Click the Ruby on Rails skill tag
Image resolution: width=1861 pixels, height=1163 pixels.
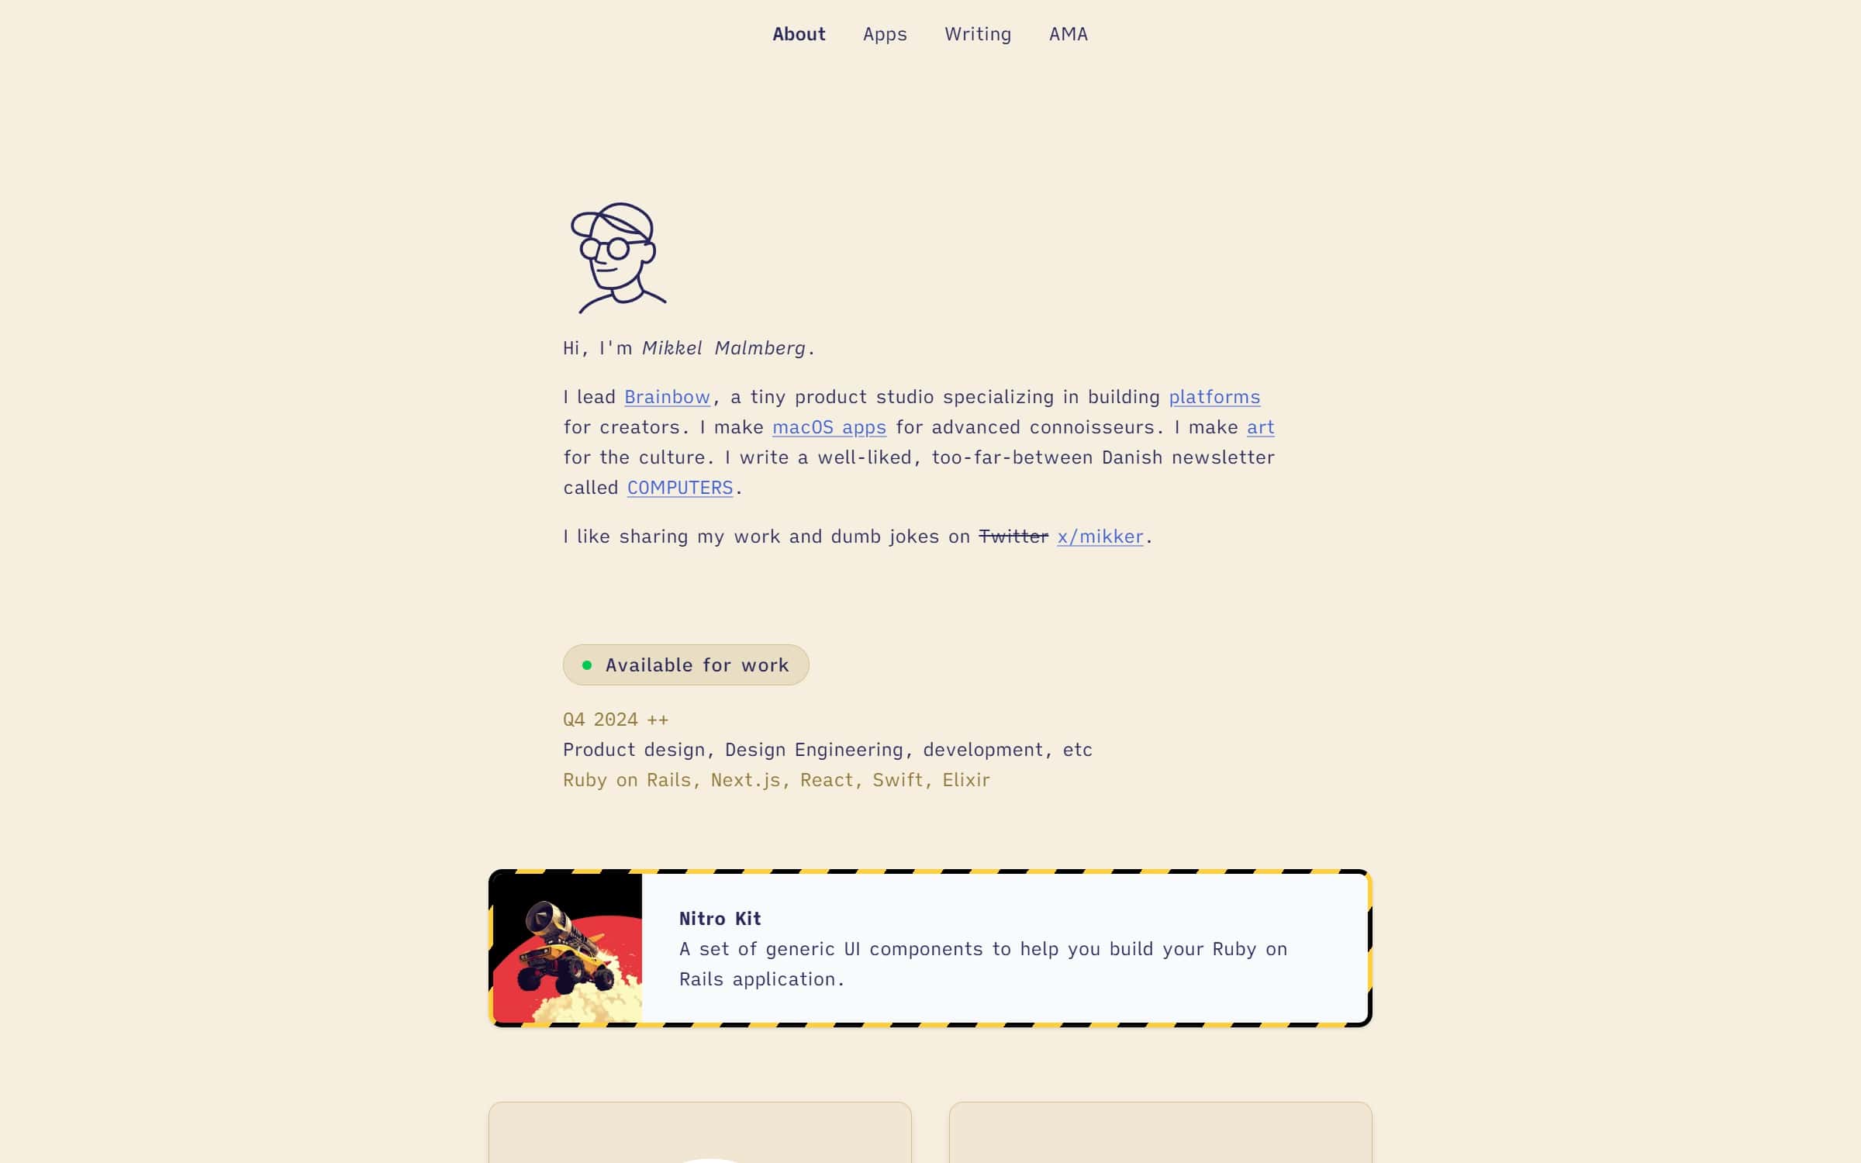point(626,778)
